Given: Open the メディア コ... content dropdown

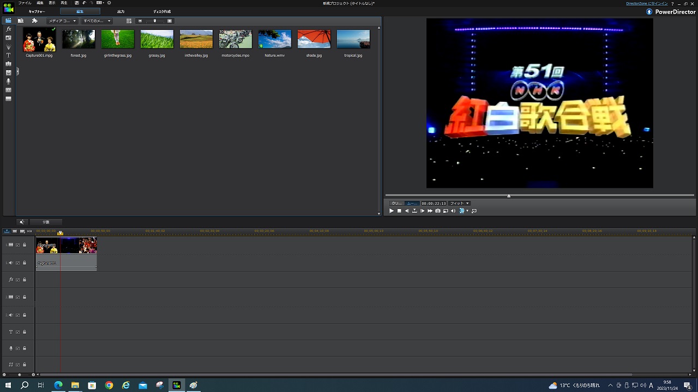Looking at the screenshot, I should 61,21.
